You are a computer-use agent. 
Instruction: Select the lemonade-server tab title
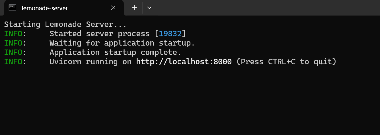click(x=45, y=8)
